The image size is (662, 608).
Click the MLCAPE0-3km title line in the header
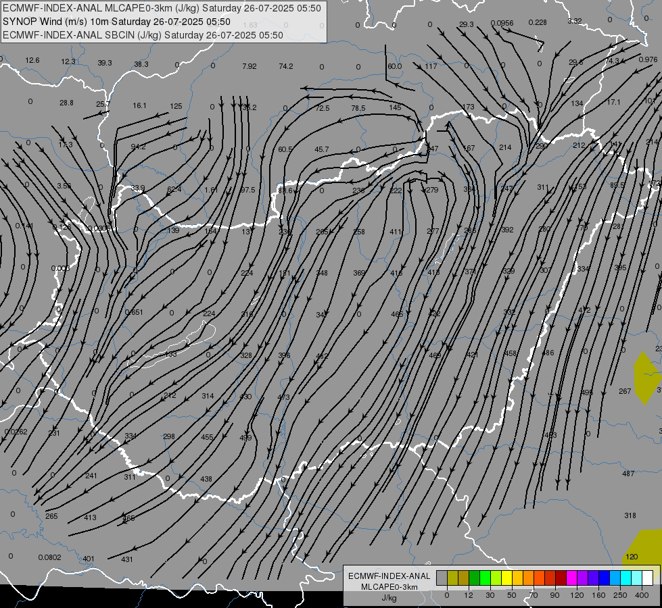[162, 8]
